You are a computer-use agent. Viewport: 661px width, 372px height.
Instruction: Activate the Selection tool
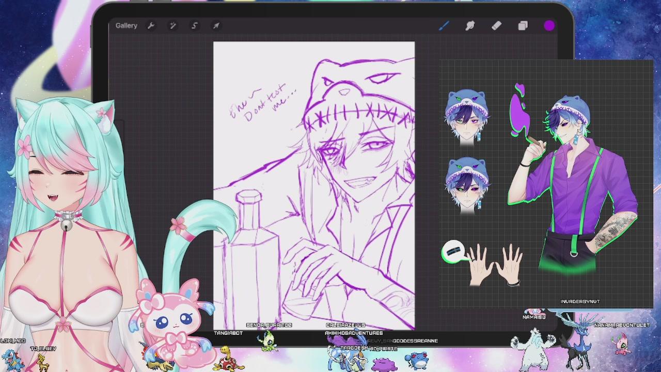tap(194, 25)
